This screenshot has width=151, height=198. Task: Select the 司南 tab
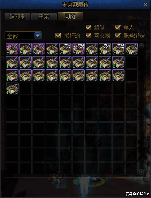(x=70, y=16)
